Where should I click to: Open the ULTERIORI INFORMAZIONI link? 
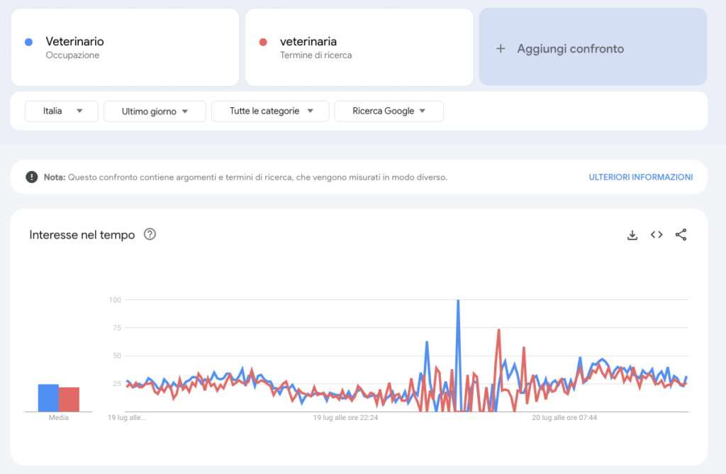coord(640,177)
